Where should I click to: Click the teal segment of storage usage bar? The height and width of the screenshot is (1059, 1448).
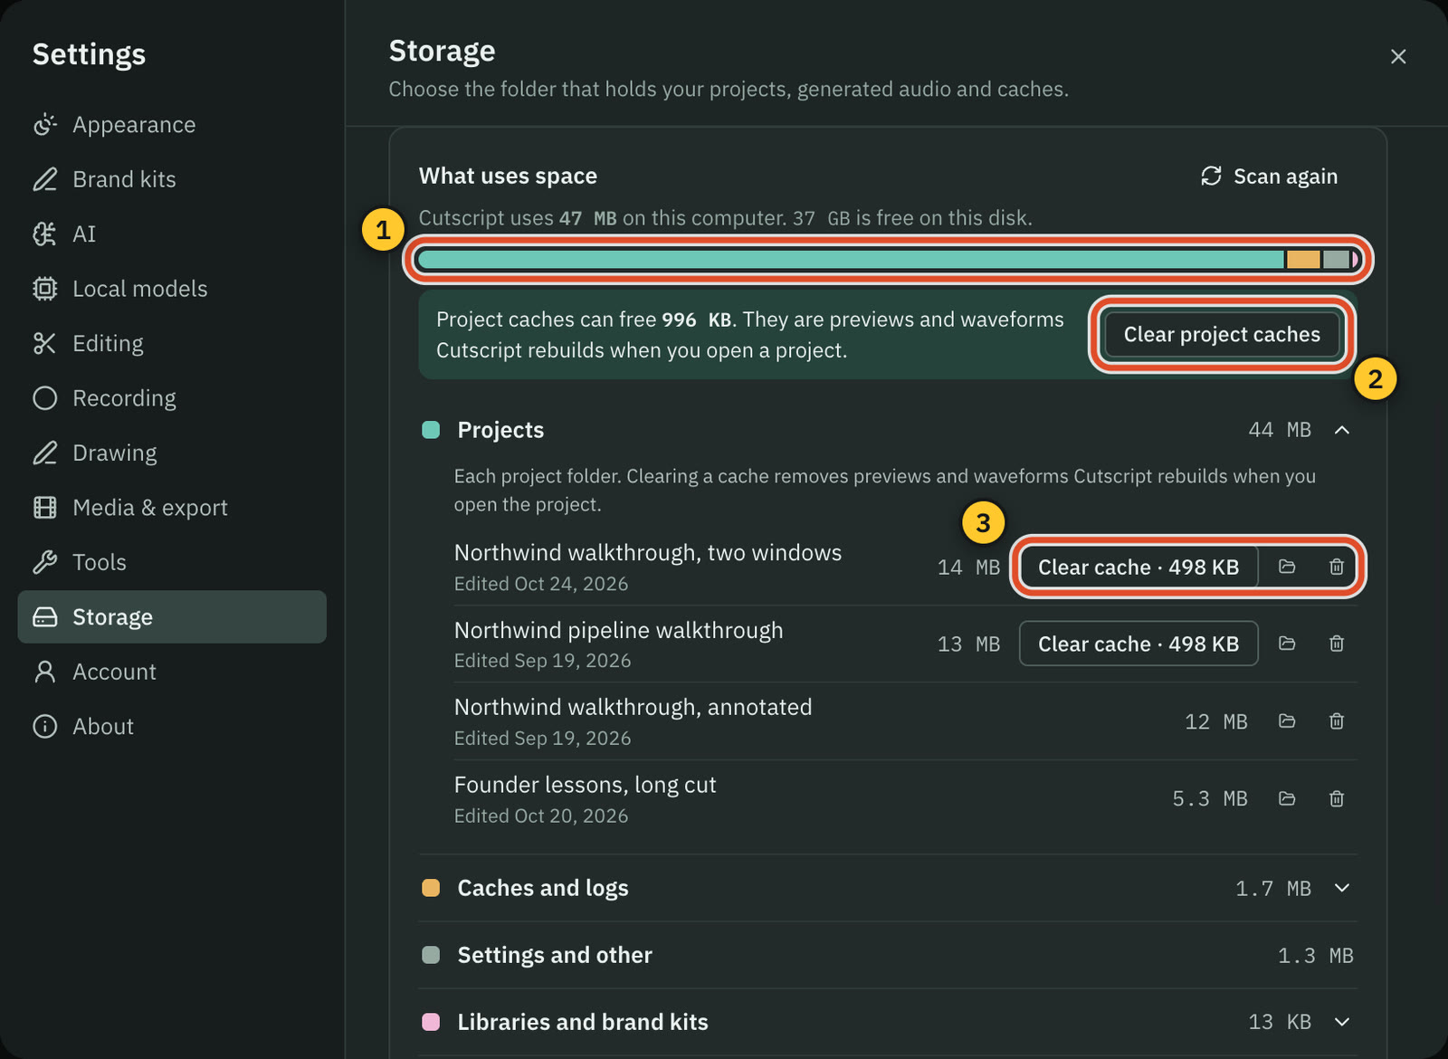(851, 260)
